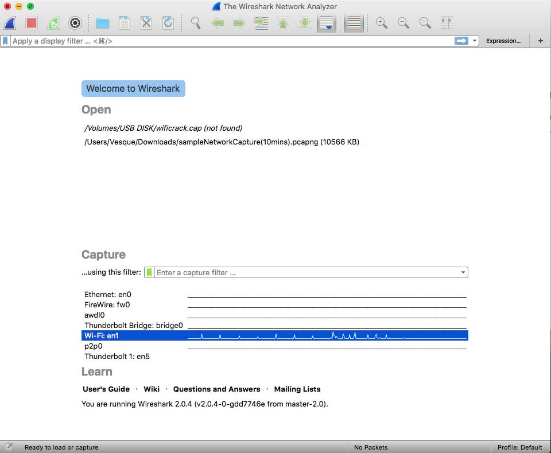The height and width of the screenshot is (453, 551).
Task: Select p2p0 interface
Action: pos(275,346)
